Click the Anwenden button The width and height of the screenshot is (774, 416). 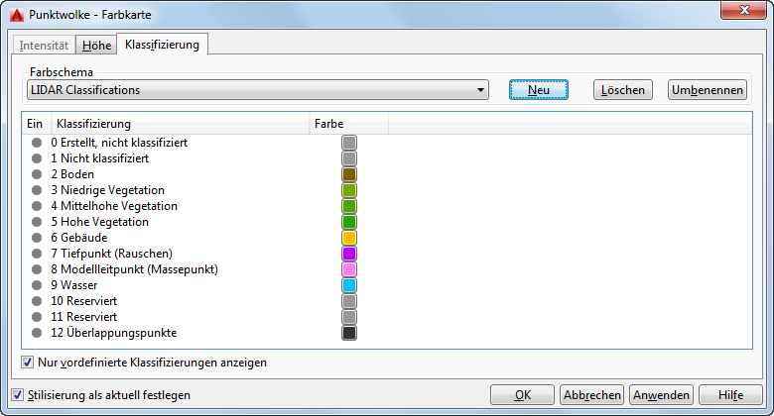coord(661,395)
